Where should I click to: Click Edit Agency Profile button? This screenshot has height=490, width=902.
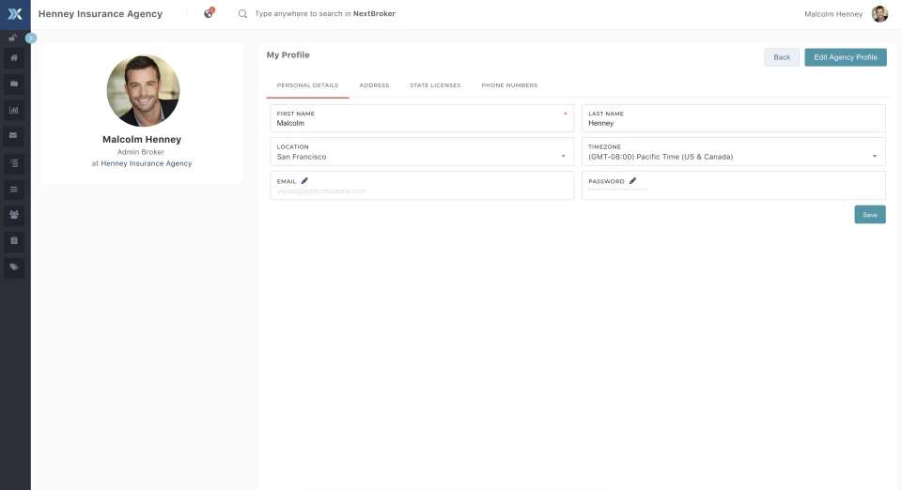845,57
